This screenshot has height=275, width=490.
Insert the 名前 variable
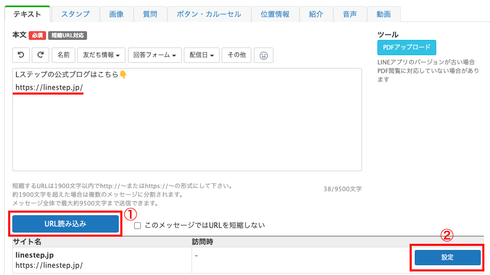coord(63,55)
